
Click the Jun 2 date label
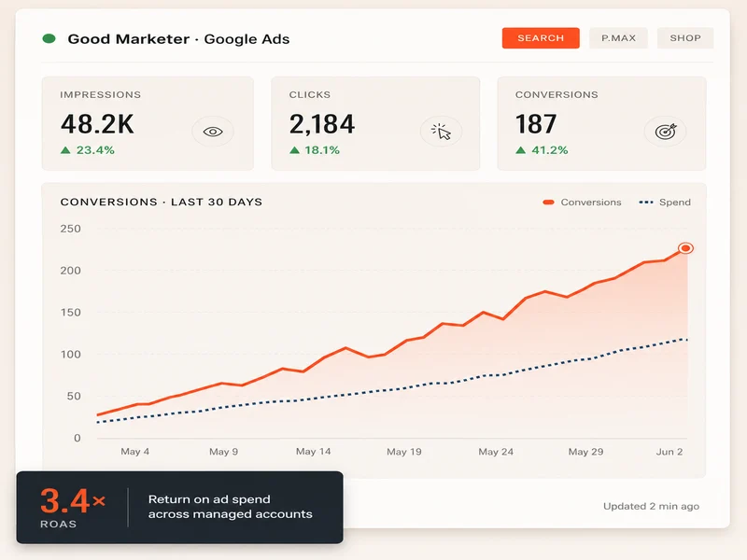(x=669, y=452)
